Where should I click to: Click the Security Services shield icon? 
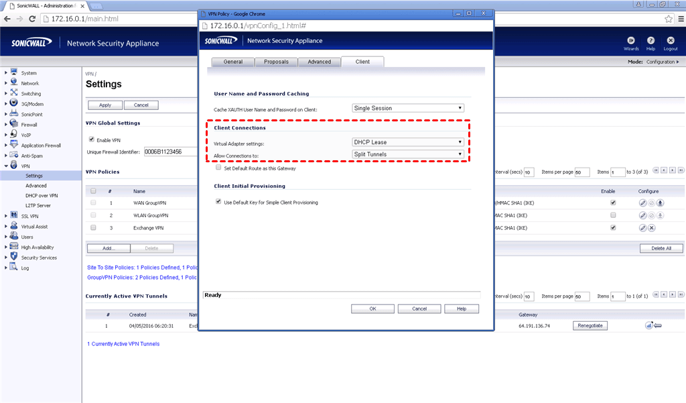tap(13, 257)
